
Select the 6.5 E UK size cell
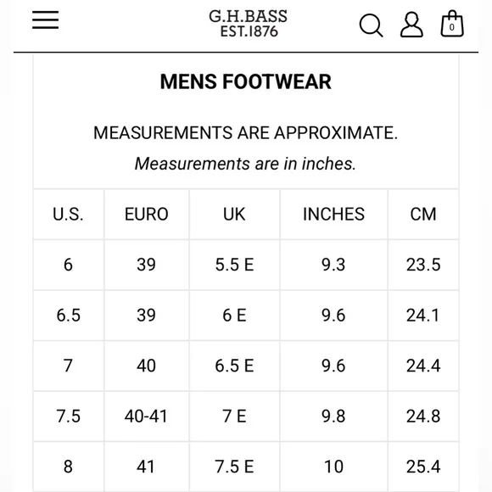234,366
